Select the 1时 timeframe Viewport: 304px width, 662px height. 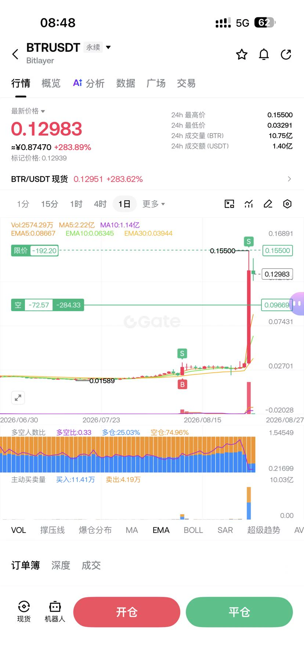(76, 204)
